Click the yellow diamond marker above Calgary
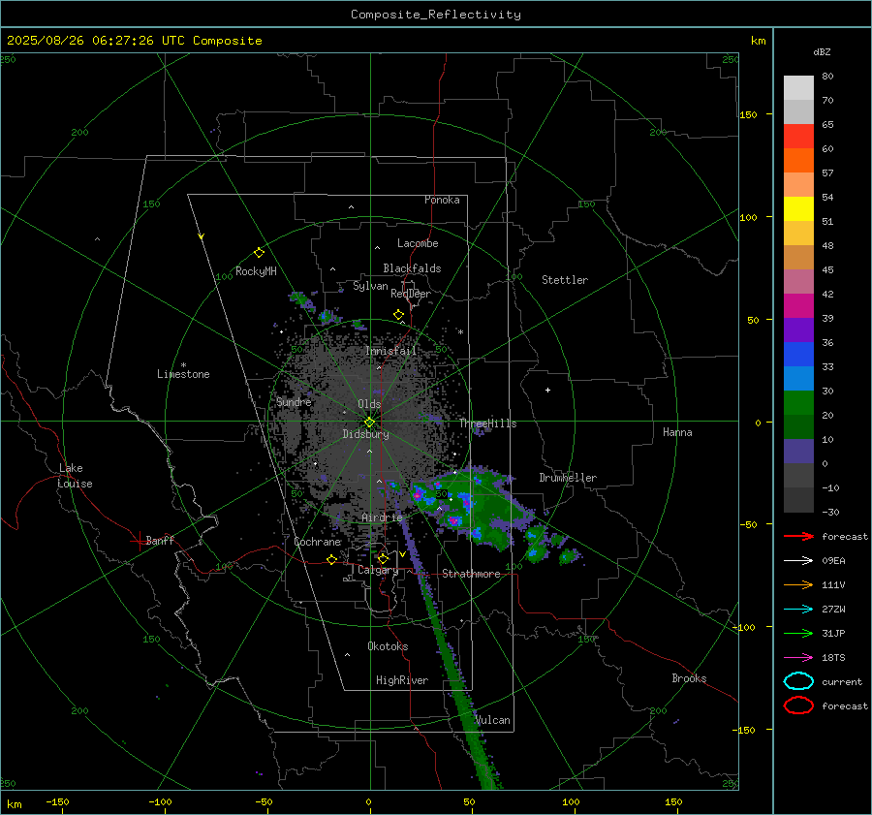The image size is (872, 815). pyautogui.click(x=383, y=558)
